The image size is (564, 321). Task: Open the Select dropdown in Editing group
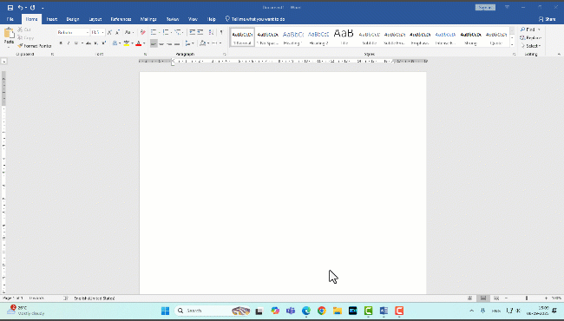pos(531,46)
